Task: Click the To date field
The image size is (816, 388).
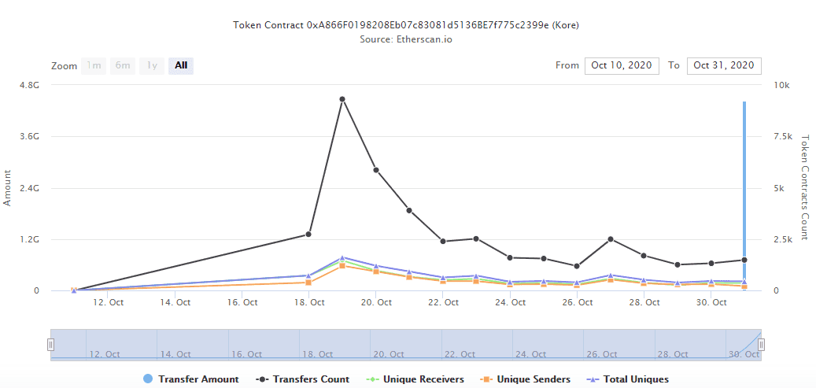Action: pyautogui.click(x=724, y=65)
